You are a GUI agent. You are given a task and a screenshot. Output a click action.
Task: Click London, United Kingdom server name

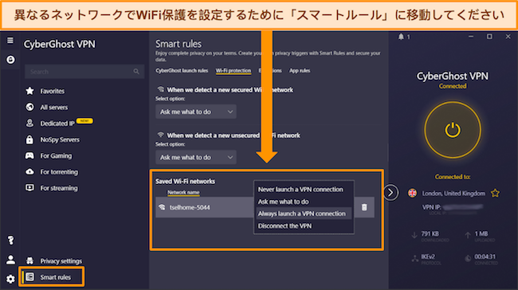tap(453, 194)
